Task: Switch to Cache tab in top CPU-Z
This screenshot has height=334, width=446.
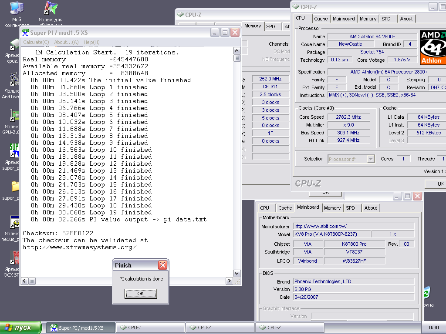Action: 321,19
